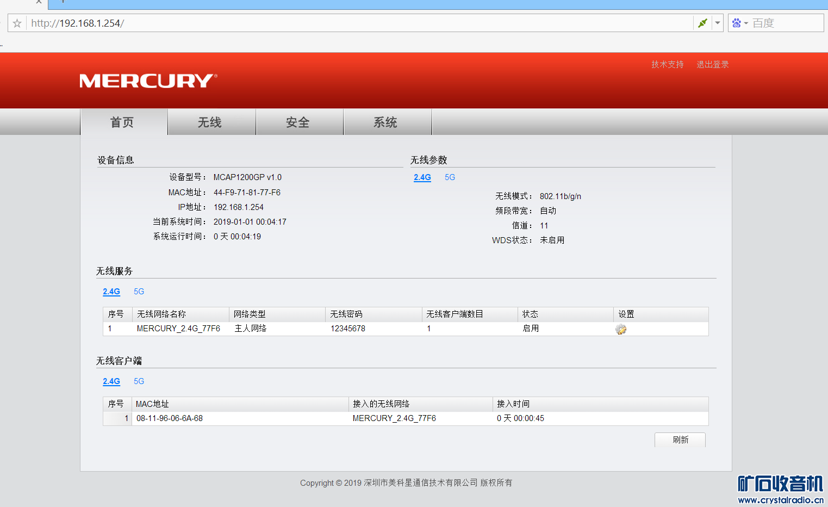Click the settings gear icon for MERCURY_2.4G_77F6
The image size is (828, 507).
click(x=621, y=329)
